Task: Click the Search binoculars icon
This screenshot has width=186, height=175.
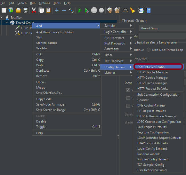Action: tap(125, 10)
